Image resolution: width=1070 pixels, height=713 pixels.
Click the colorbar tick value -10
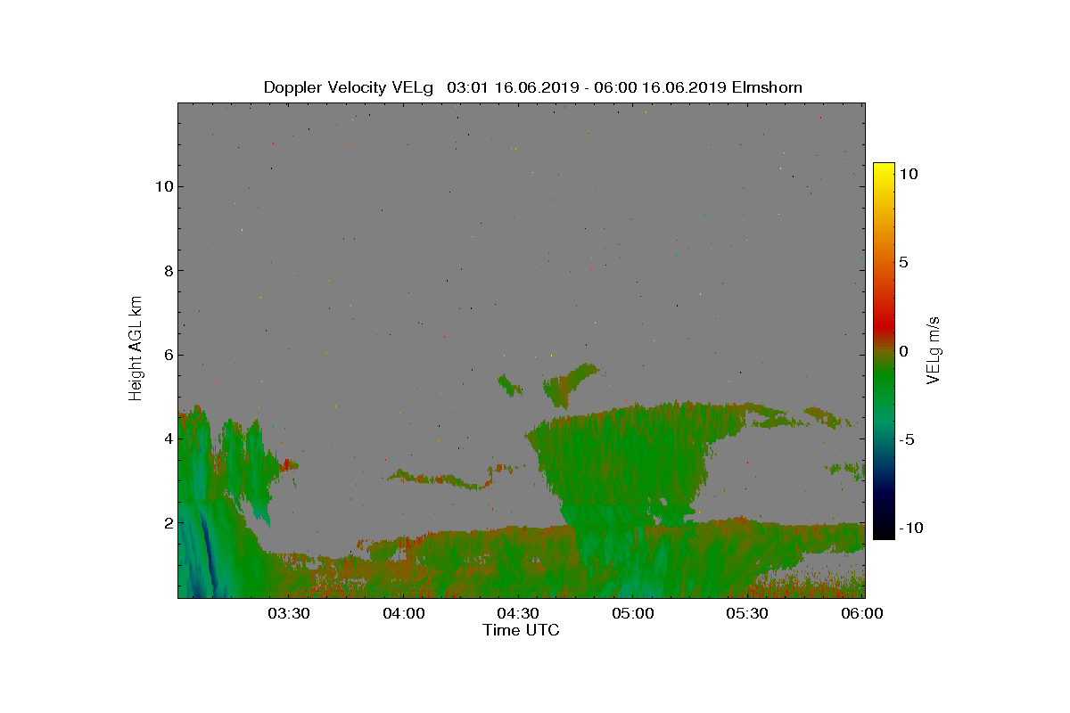click(x=910, y=528)
